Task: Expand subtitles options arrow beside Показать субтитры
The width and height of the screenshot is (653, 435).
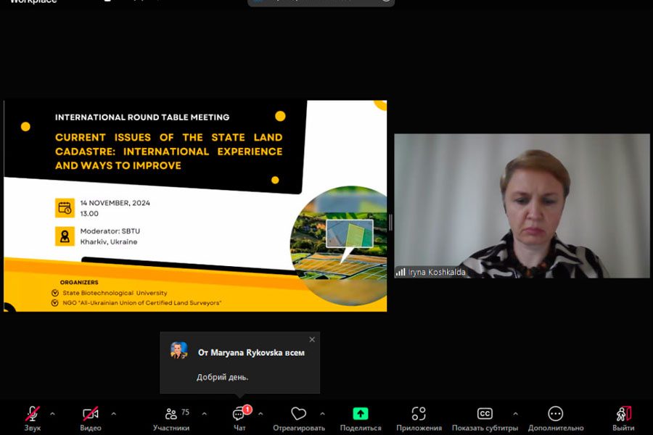Action: (x=516, y=414)
